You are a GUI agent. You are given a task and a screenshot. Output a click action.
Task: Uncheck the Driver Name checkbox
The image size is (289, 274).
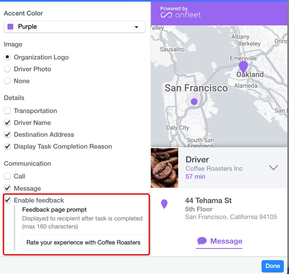(x=7, y=123)
